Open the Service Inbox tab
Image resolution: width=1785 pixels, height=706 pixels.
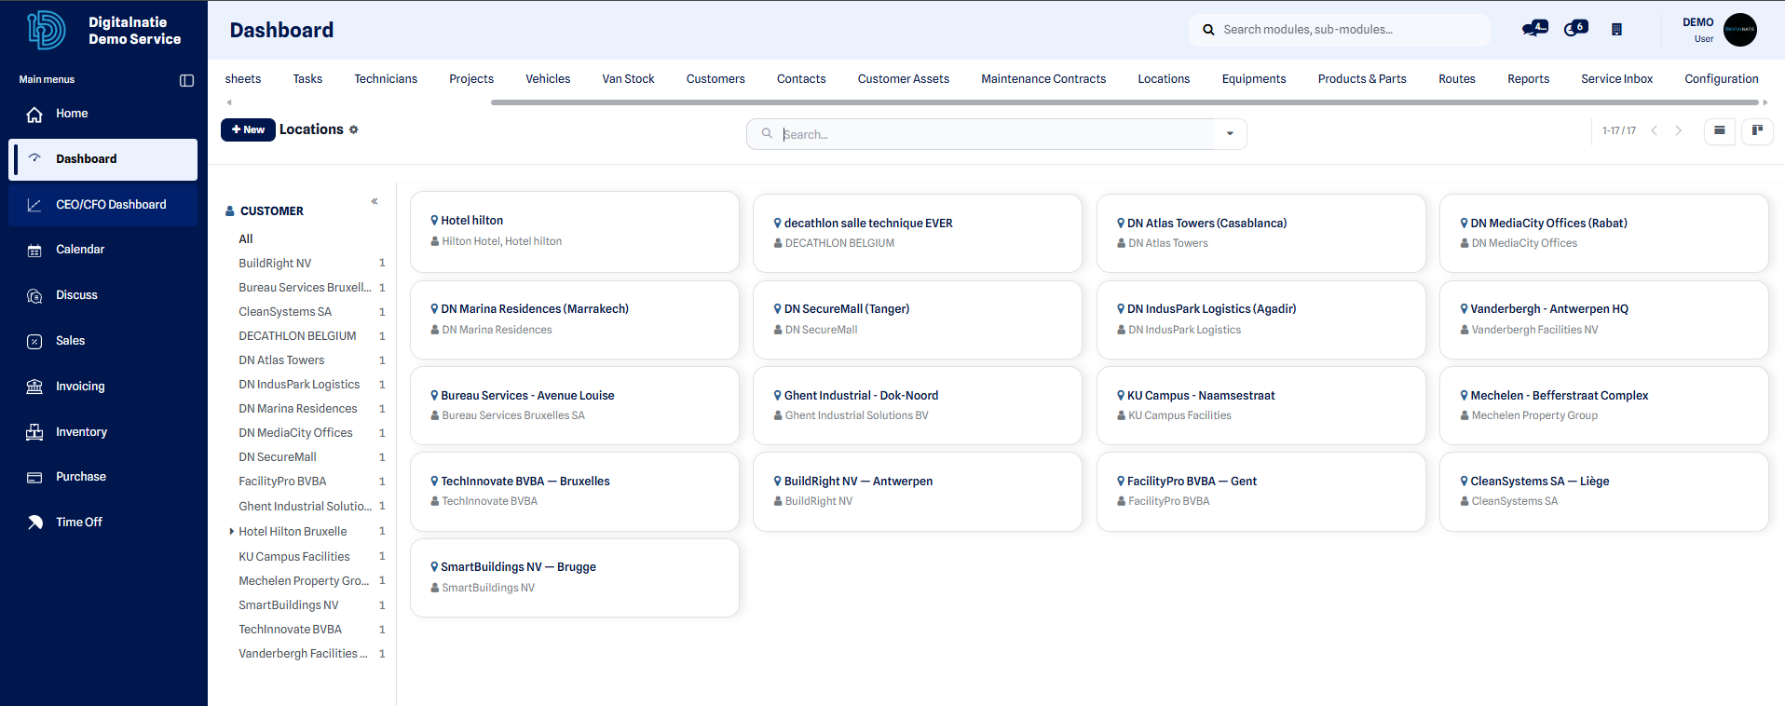pos(1617,79)
